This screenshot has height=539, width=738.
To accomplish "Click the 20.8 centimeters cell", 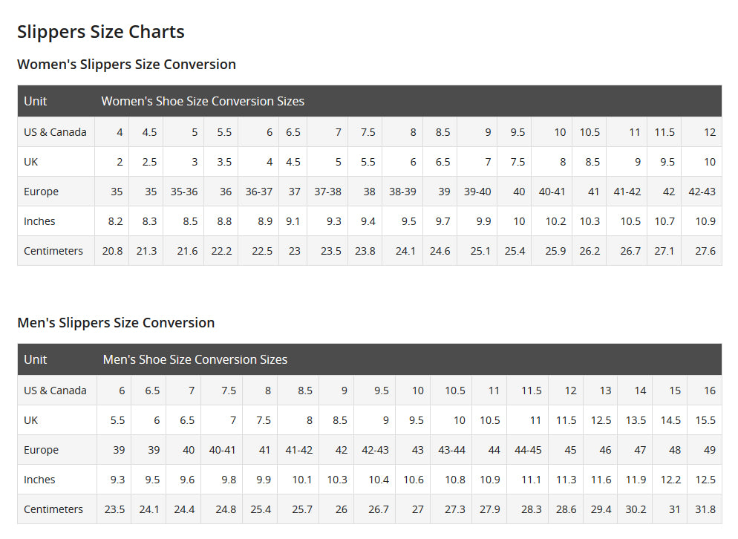I will 112,251.
